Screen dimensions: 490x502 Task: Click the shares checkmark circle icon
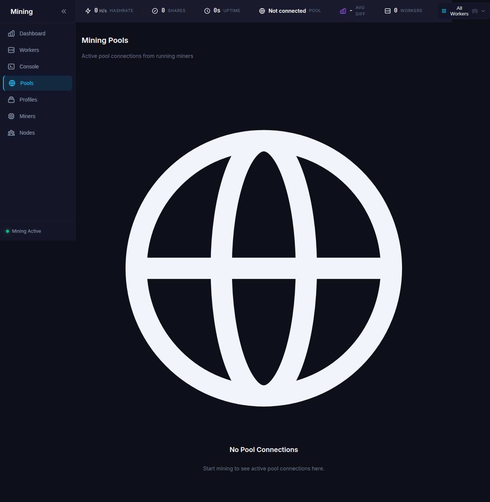pos(155,11)
